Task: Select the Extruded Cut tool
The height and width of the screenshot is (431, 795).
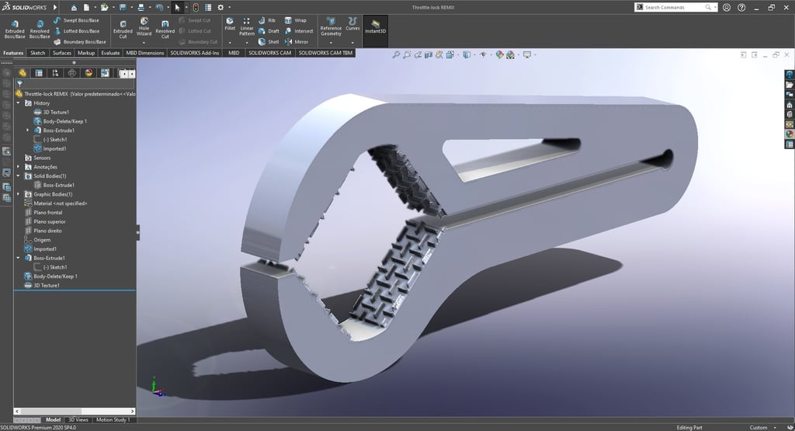Action: coord(123,30)
